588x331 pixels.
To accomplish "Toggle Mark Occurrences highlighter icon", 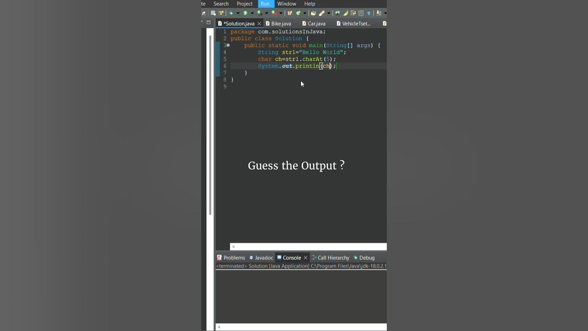I will pyautogui.click(x=345, y=13).
